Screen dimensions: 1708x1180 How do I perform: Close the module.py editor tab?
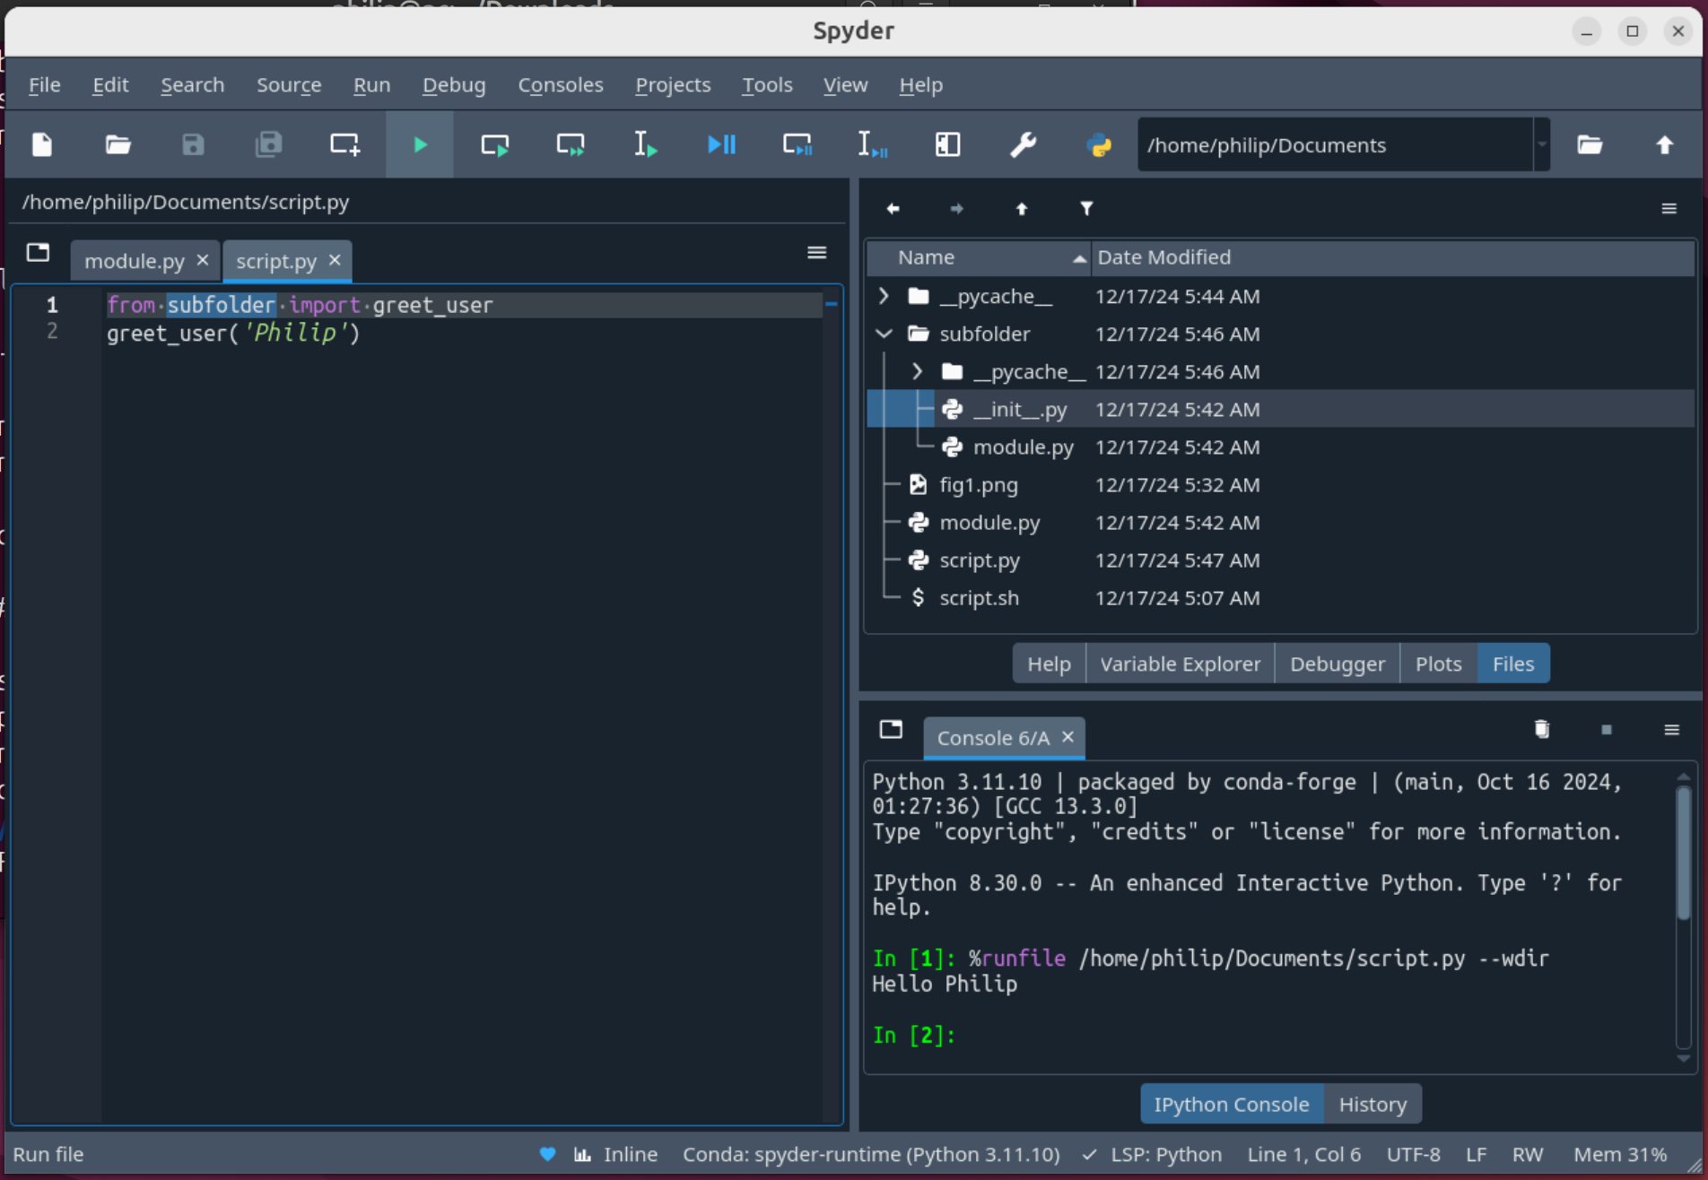pyautogui.click(x=203, y=260)
